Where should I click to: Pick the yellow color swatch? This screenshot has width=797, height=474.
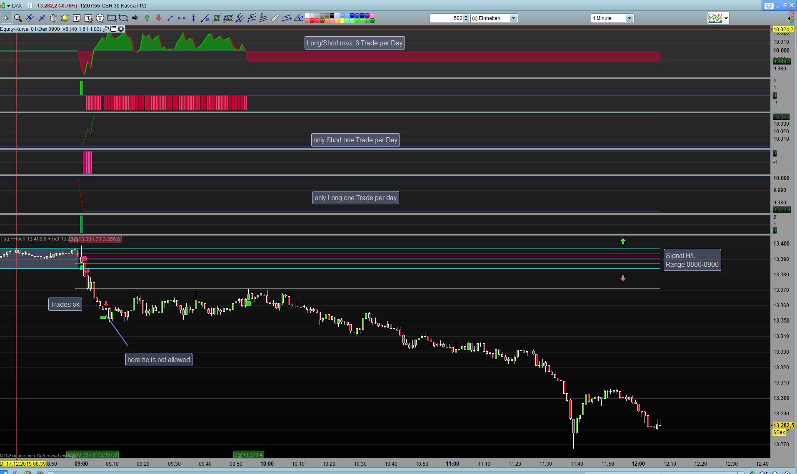click(x=342, y=20)
